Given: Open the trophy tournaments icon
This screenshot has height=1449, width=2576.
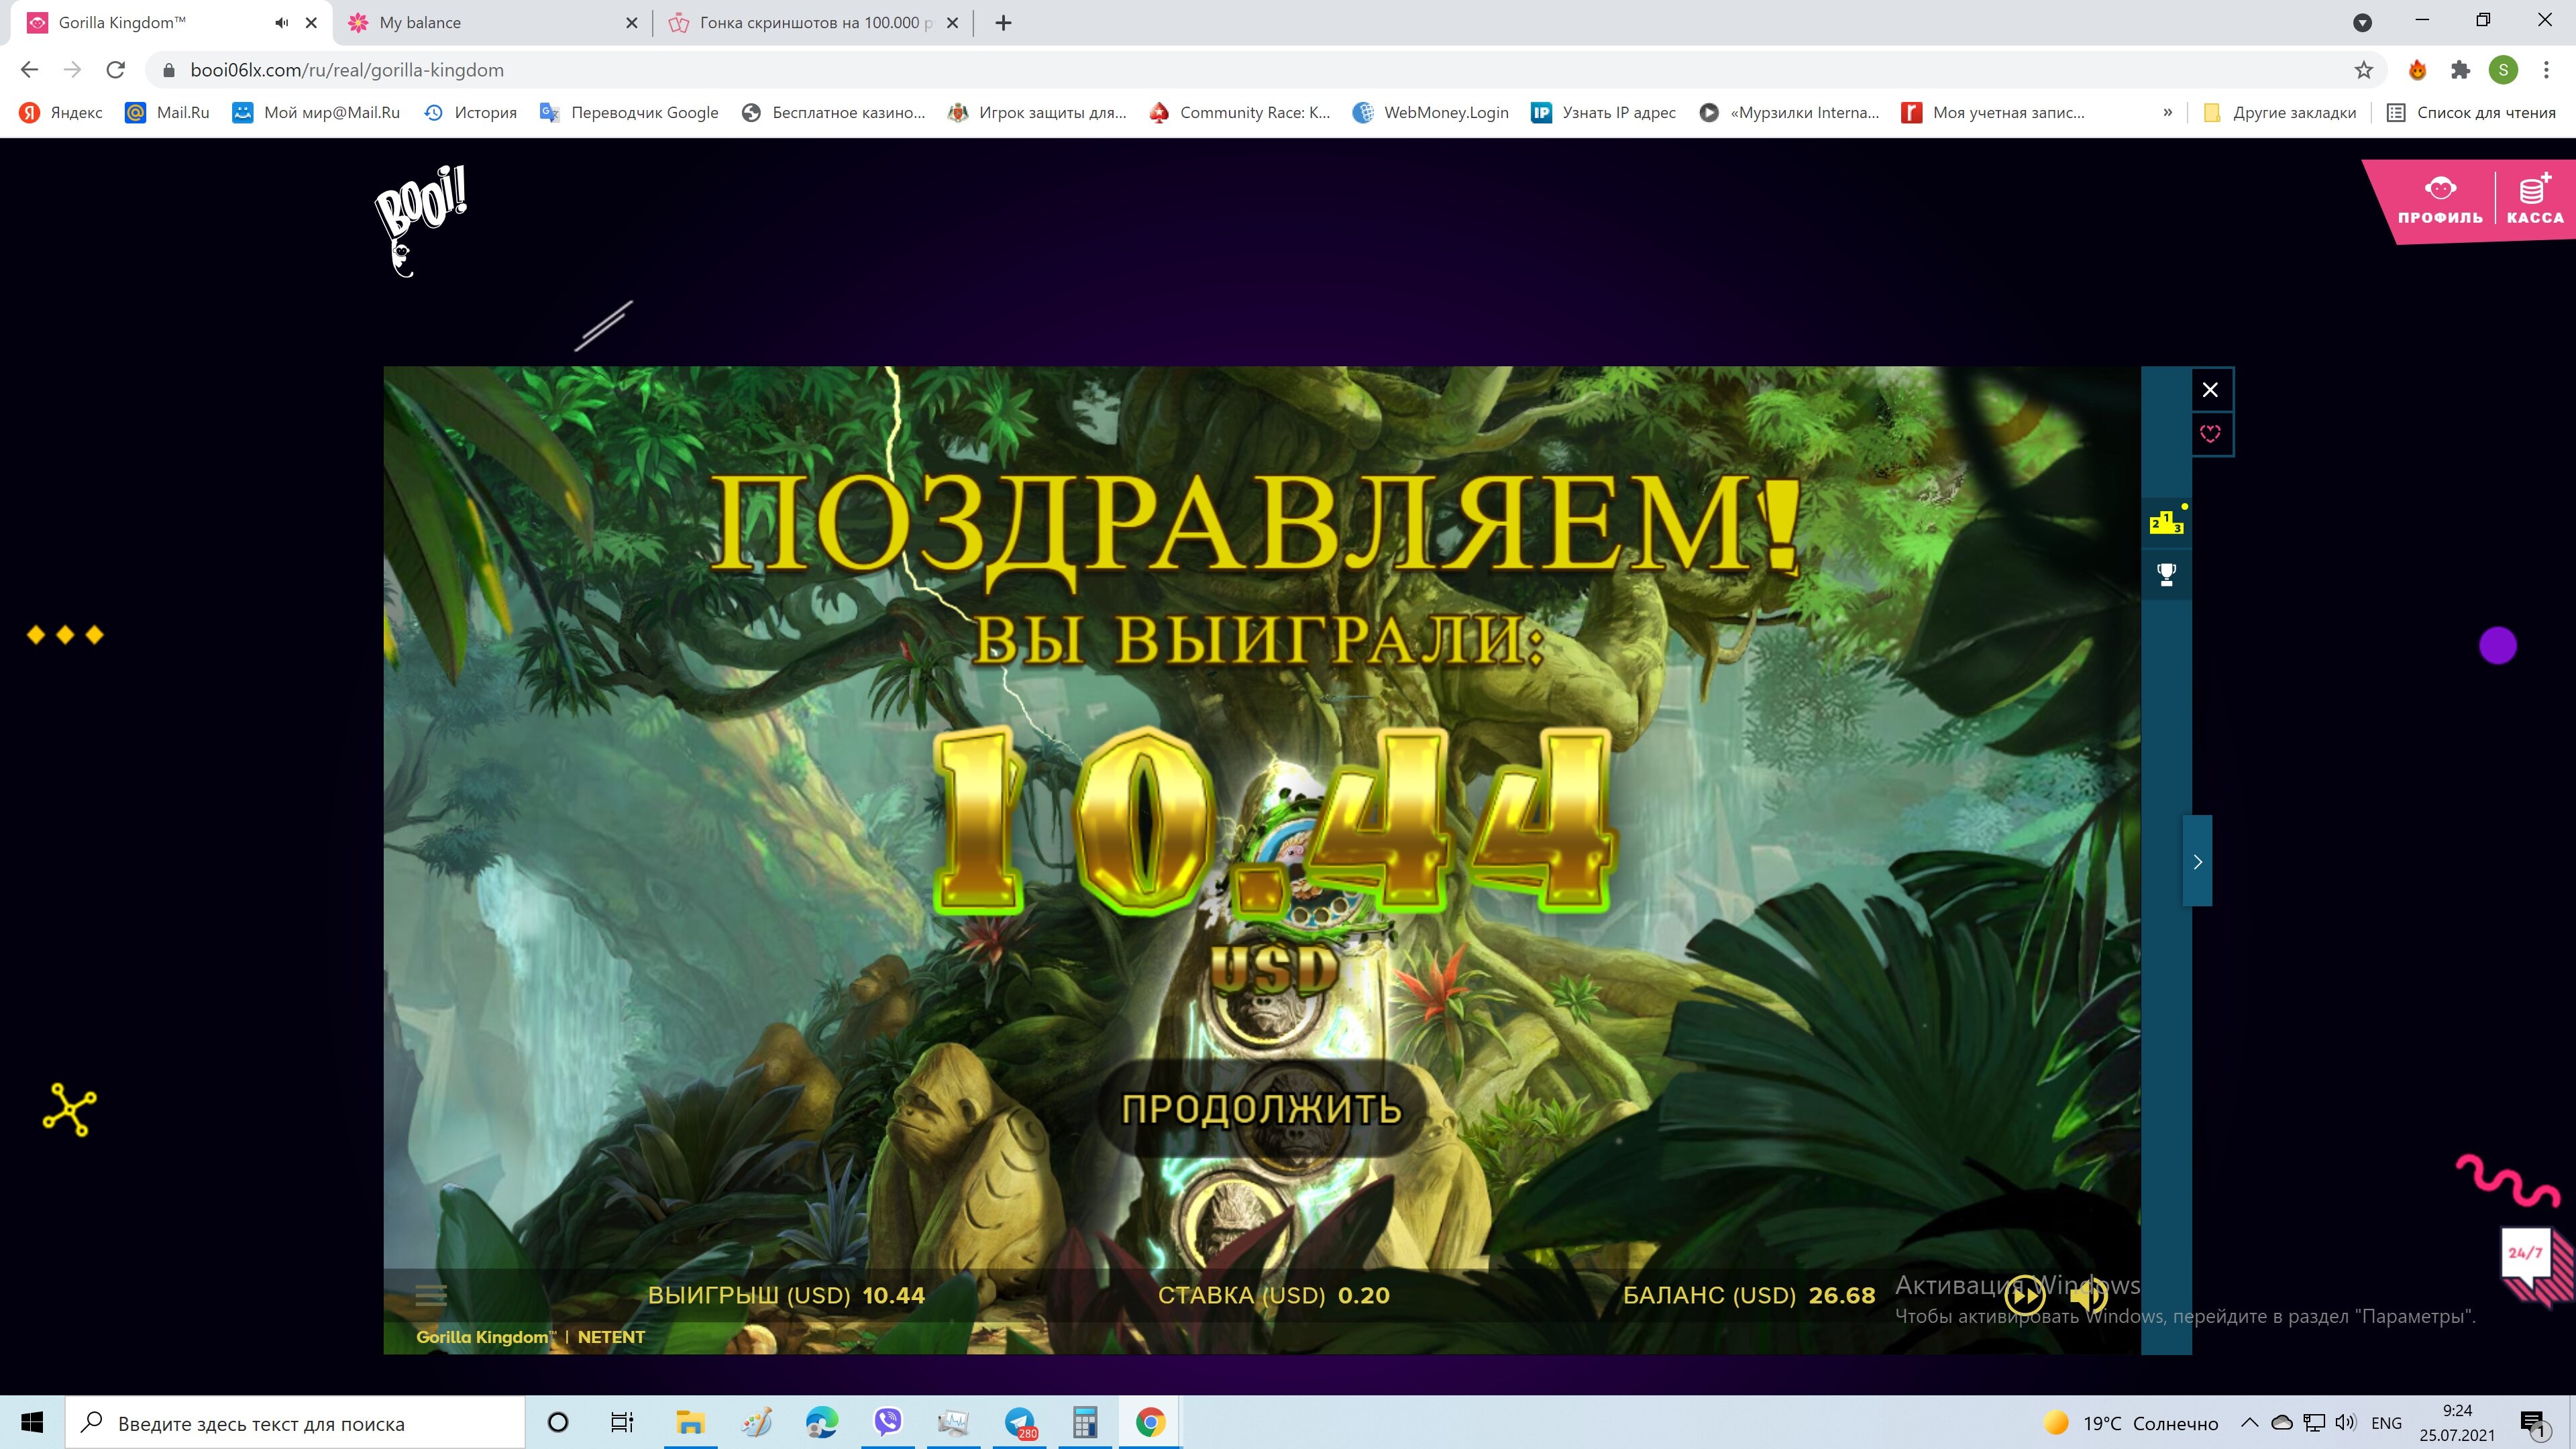Looking at the screenshot, I should [x=2166, y=574].
